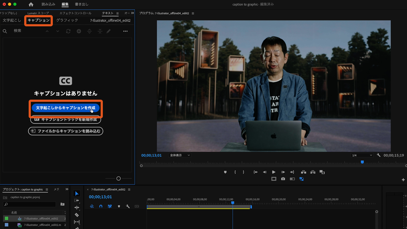This screenshot has width=407, height=229.
Task: Toggle timeline snapping magnet icon
Action: [101, 207]
